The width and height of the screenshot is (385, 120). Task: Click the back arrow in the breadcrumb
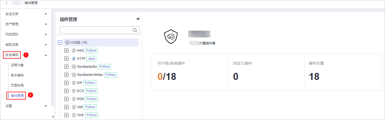[x=6, y=3]
